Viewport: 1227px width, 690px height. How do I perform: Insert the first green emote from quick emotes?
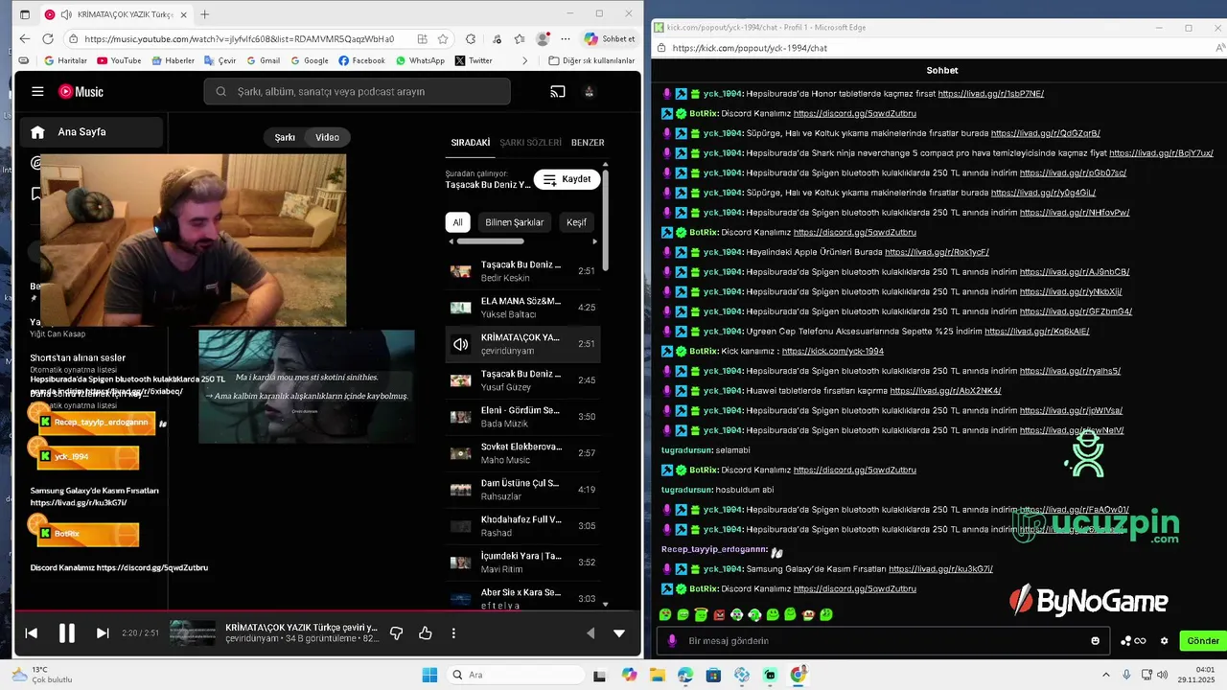(x=665, y=614)
